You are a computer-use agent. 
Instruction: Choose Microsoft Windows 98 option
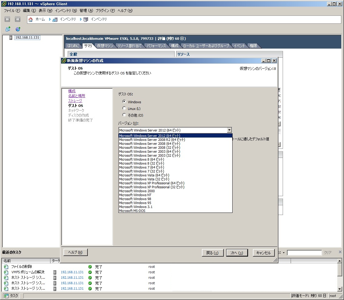click(175, 199)
